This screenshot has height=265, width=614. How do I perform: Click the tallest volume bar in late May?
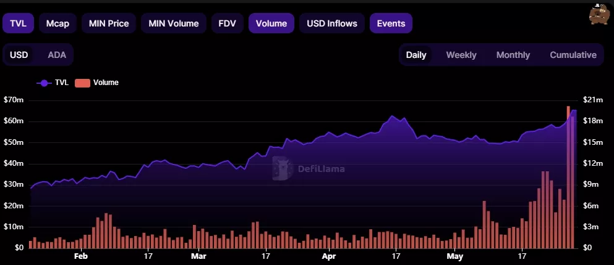(x=568, y=179)
